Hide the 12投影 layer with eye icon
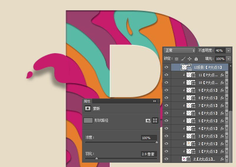 [x=166, y=67]
